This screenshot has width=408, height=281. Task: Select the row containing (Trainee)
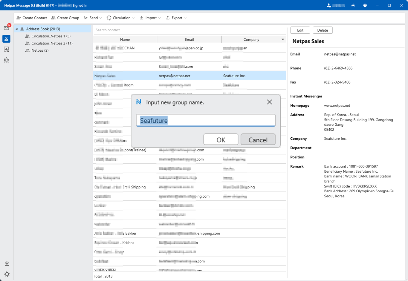[190, 150]
